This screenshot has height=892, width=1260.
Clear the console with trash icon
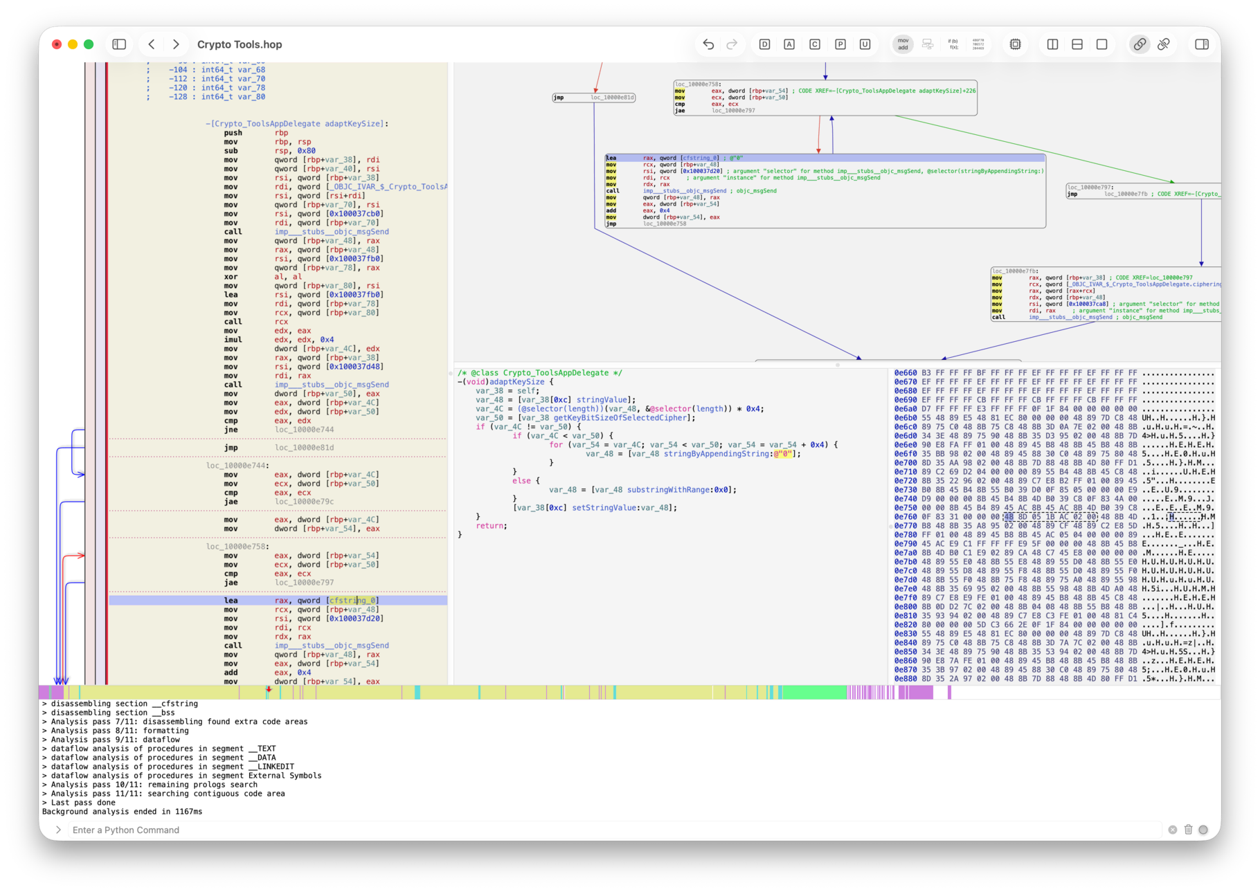1188,830
